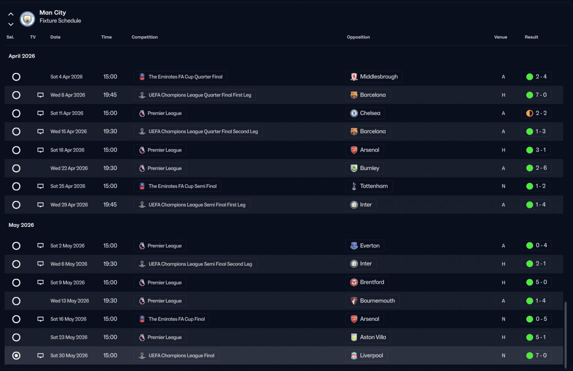The width and height of the screenshot is (573, 371).
Task: Click the Middlesbrough club badge icon
Action: [x=354, y=77]
